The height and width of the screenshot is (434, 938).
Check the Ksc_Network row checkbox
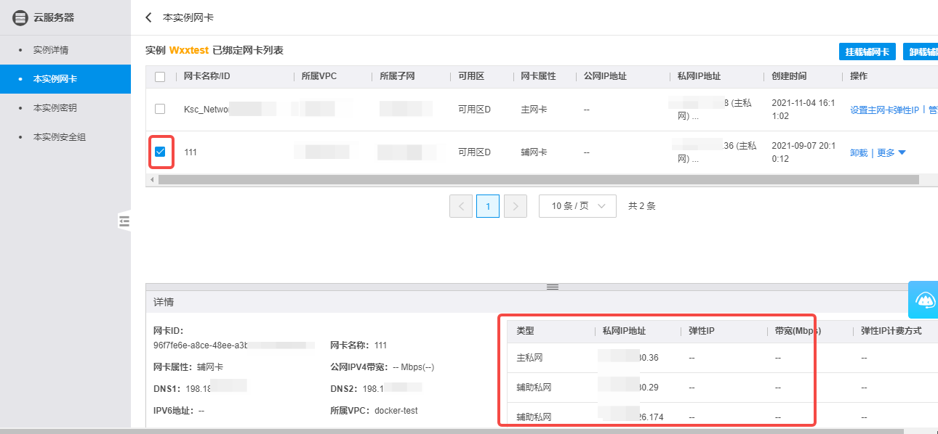click(160, 109)
